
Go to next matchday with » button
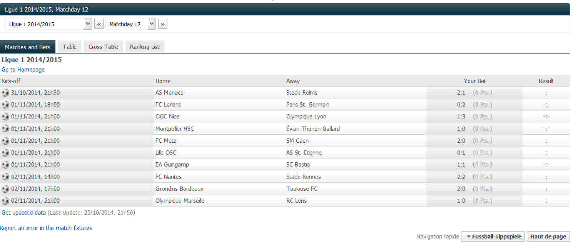[162, 24]
